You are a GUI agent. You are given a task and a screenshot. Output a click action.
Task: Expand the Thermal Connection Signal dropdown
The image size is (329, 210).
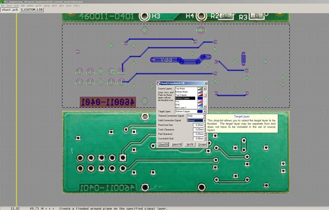[205, 116]
